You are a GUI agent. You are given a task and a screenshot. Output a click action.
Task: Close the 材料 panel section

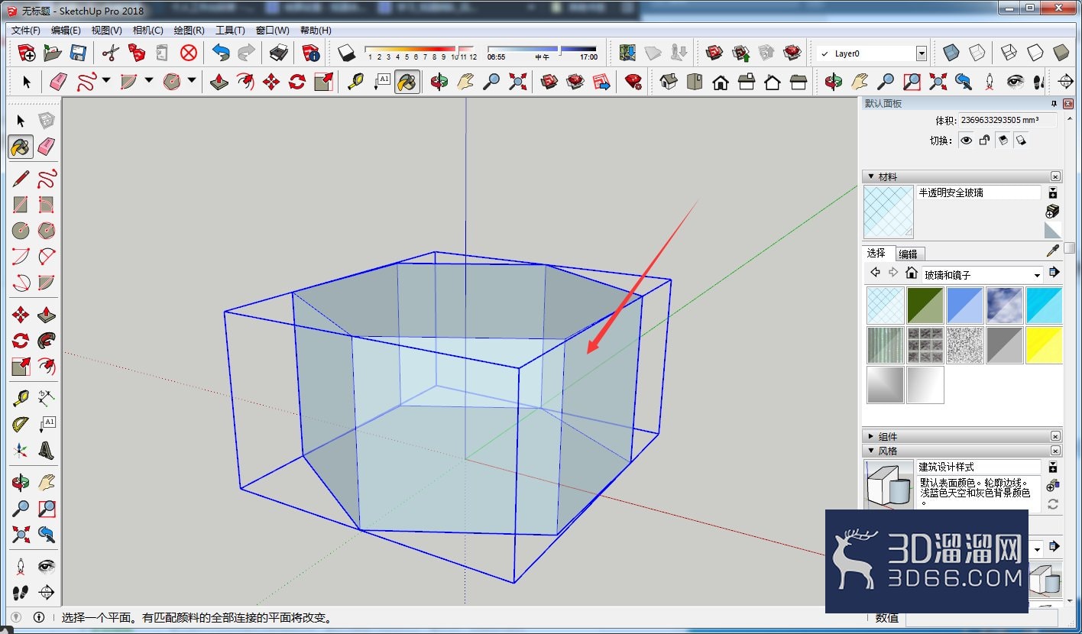[x=1055, y=176]
